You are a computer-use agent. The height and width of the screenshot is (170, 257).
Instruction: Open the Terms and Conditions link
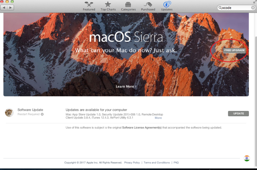click(157, 163)
